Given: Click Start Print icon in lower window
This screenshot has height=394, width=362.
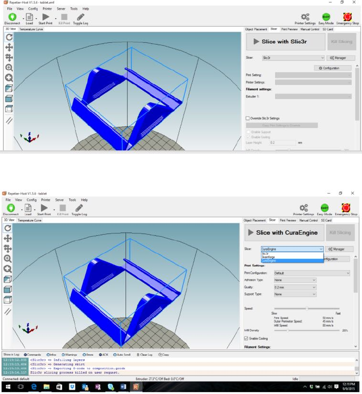Looking at the screenshot, I should 44,208.
